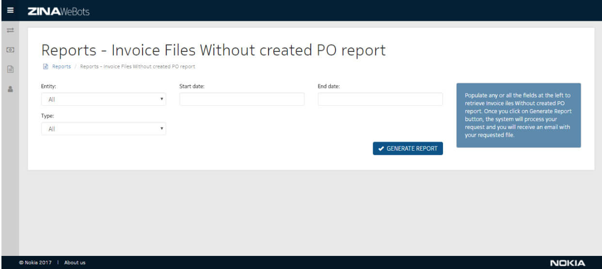Focus the End date field
This screenshot has width=602, height=269.
click(380, 99)
